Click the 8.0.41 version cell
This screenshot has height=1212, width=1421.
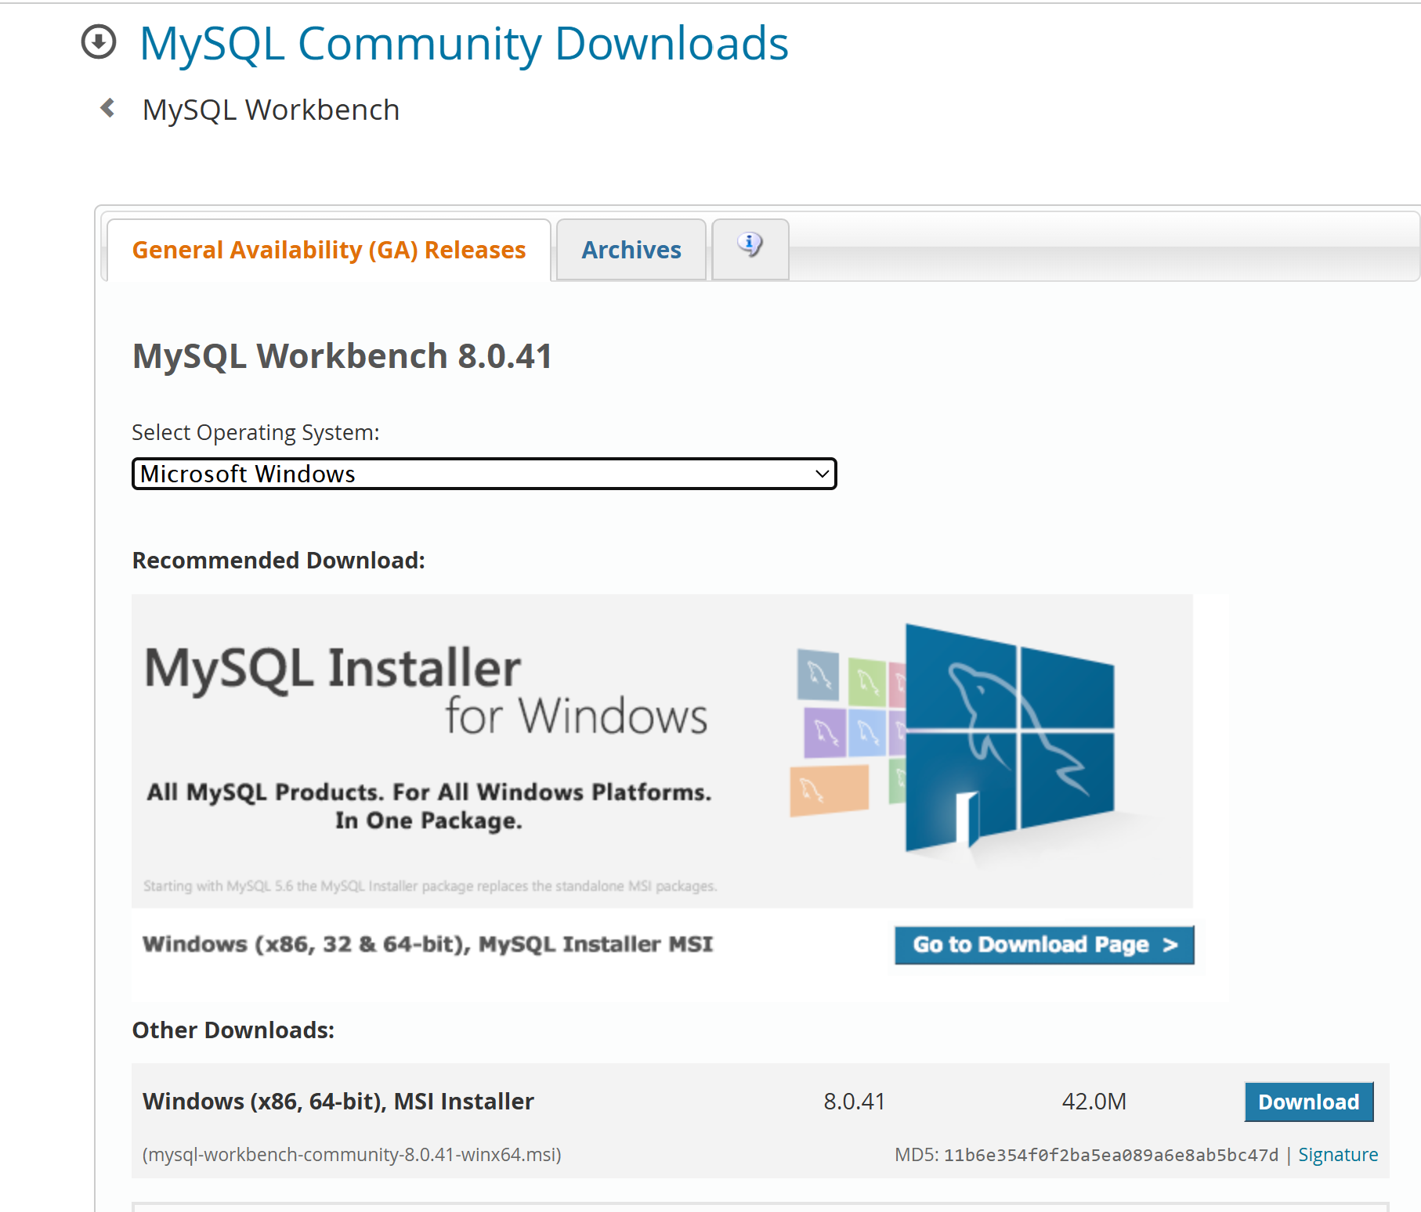coord(854,1102)
